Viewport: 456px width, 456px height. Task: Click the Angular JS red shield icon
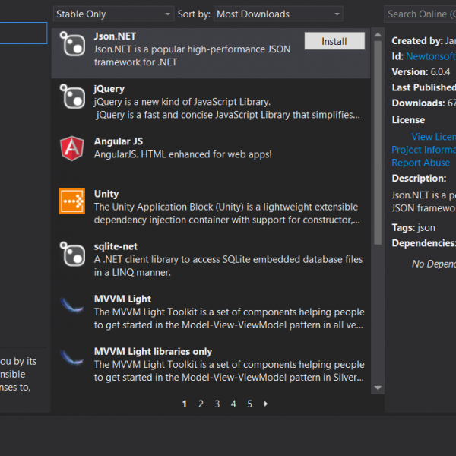(72, 149)
